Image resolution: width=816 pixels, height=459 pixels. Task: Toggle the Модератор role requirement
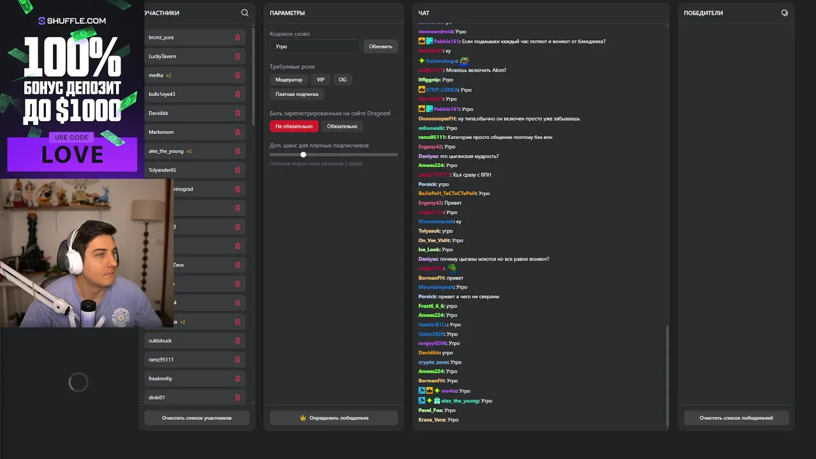coord(289,80)
